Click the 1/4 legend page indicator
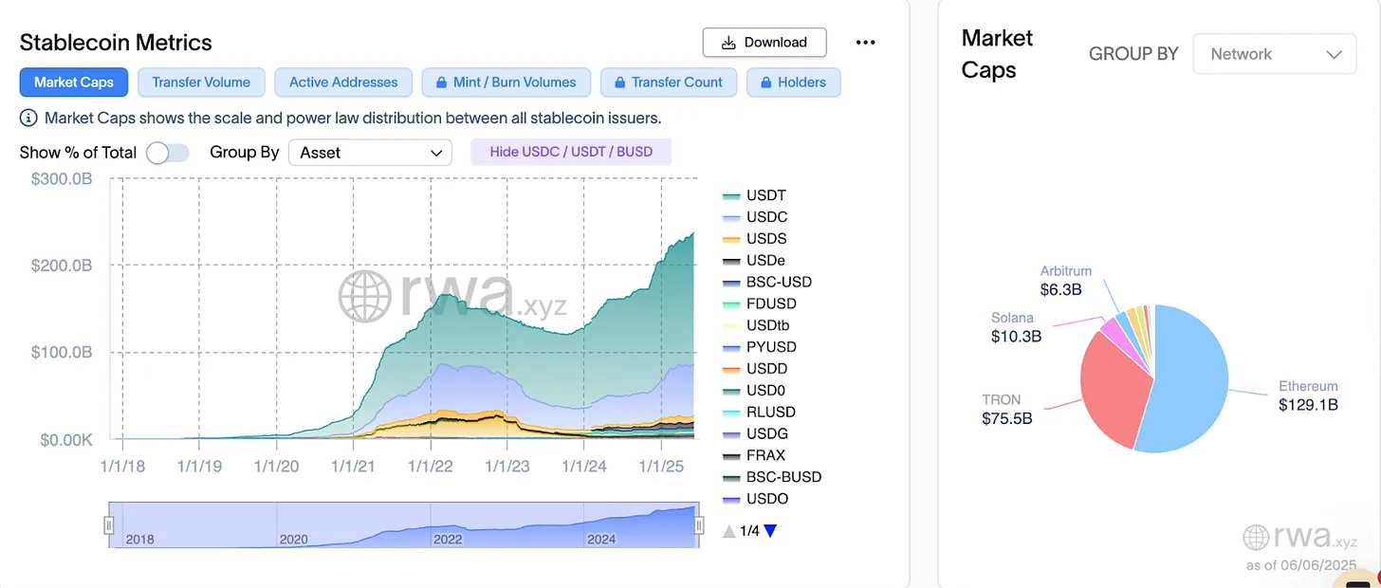This screenshot has width=1381, height=588. click(x=749, y=531)
